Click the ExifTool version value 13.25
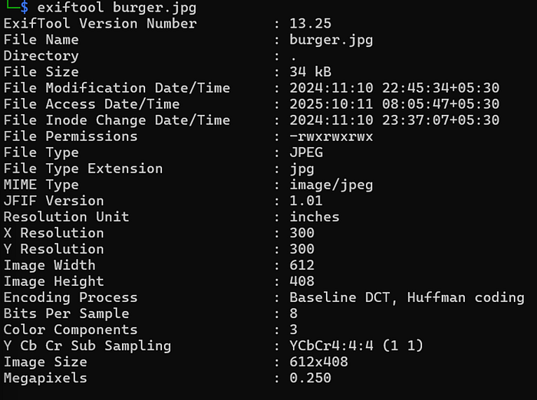 [x=310, y=24]
